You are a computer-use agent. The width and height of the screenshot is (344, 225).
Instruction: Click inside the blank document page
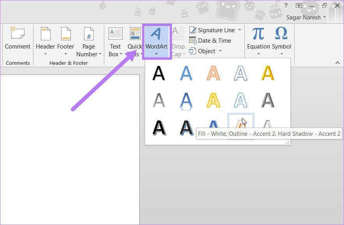(x=70, y=150)
